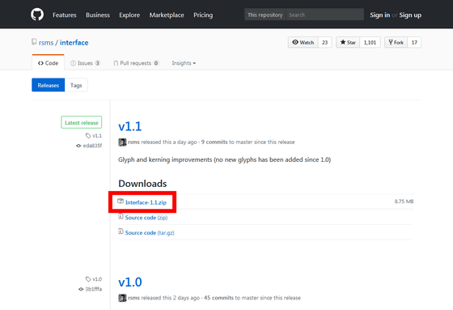Viewport: 453px width, 310px height.
Task: Click archive icon beside Source code (tar.gz)
Action: [x=121, y=231]
